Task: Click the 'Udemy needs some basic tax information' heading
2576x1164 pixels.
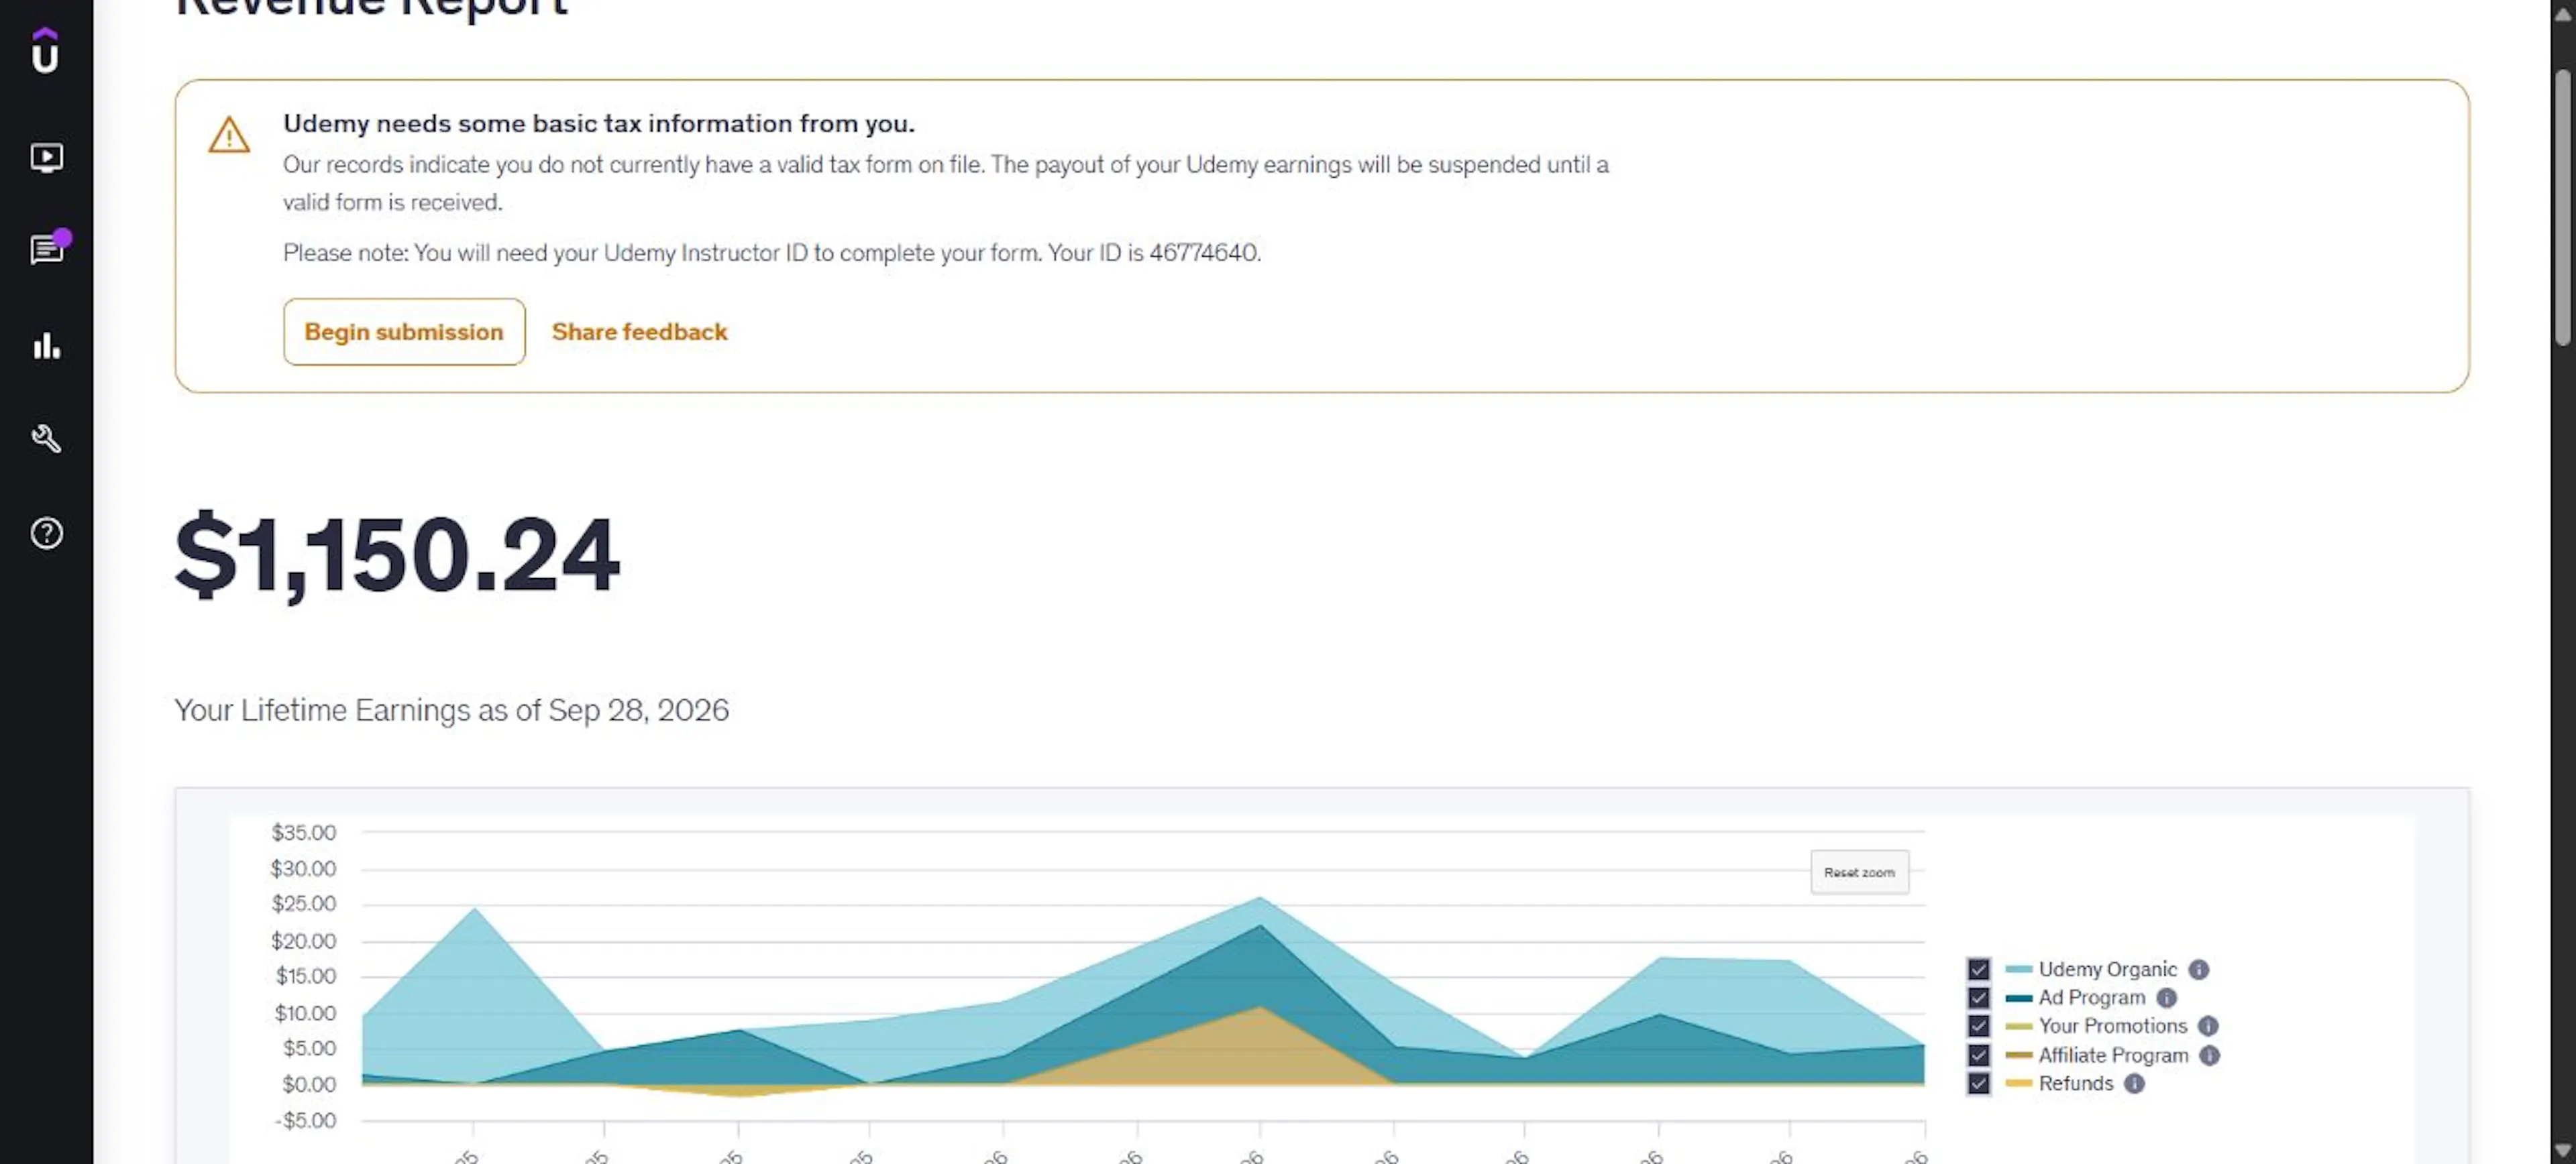Action: pyautogui.click(x=599, y=124)
